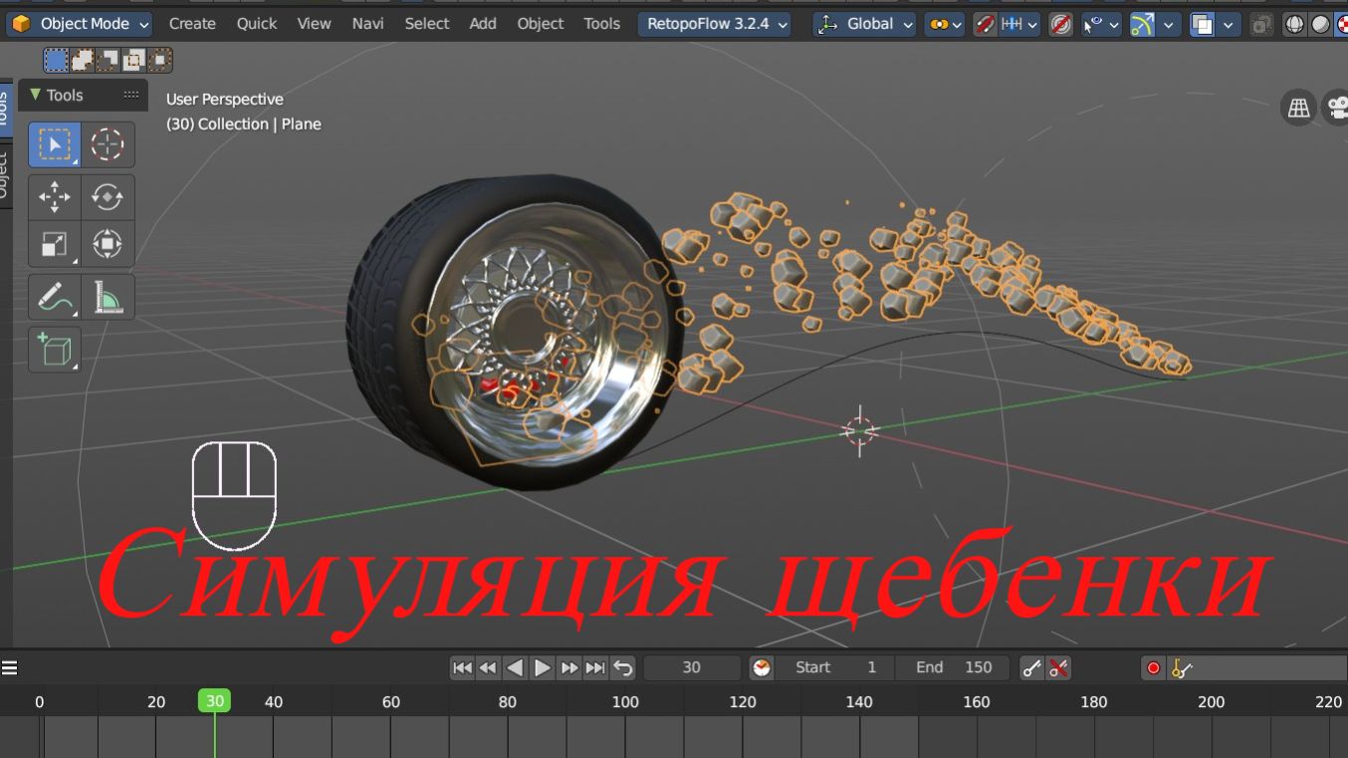Toggle snapping magnet

[x=986, y=24]
